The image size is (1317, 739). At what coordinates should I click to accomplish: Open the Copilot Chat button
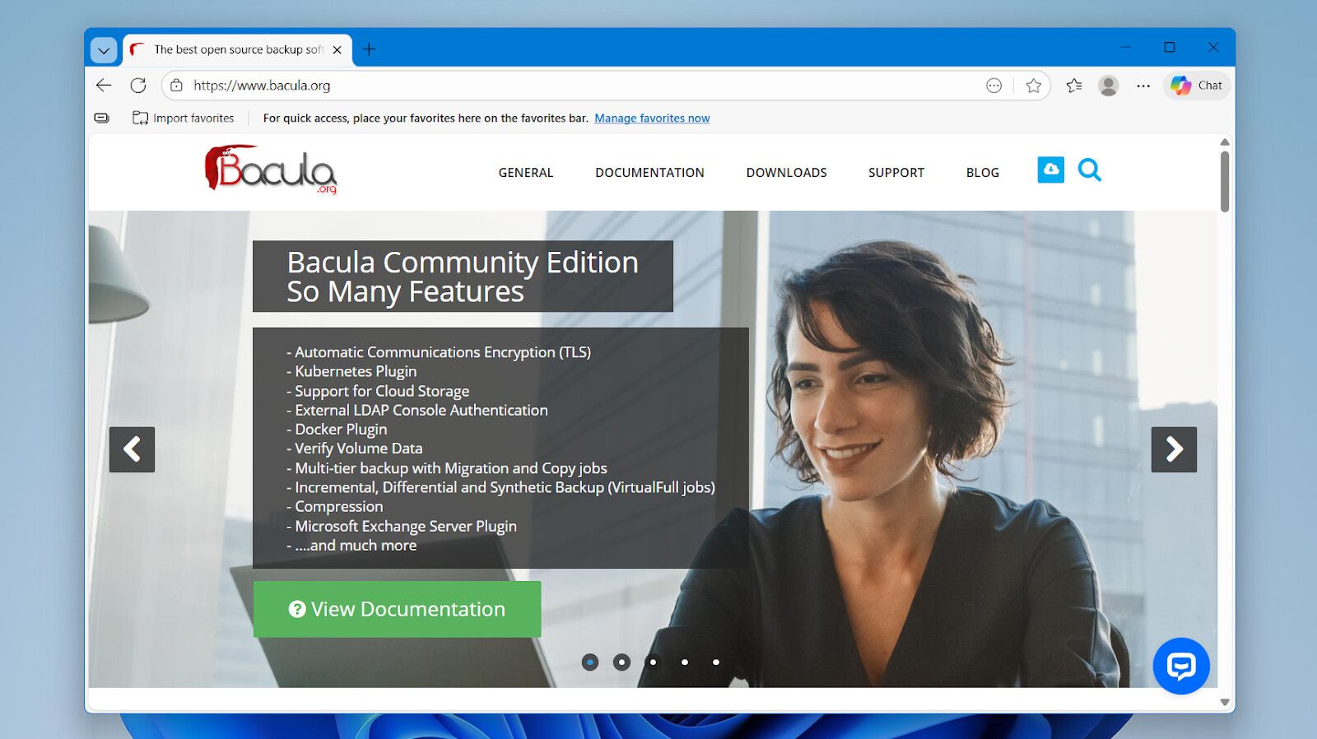click(1197, 86)
